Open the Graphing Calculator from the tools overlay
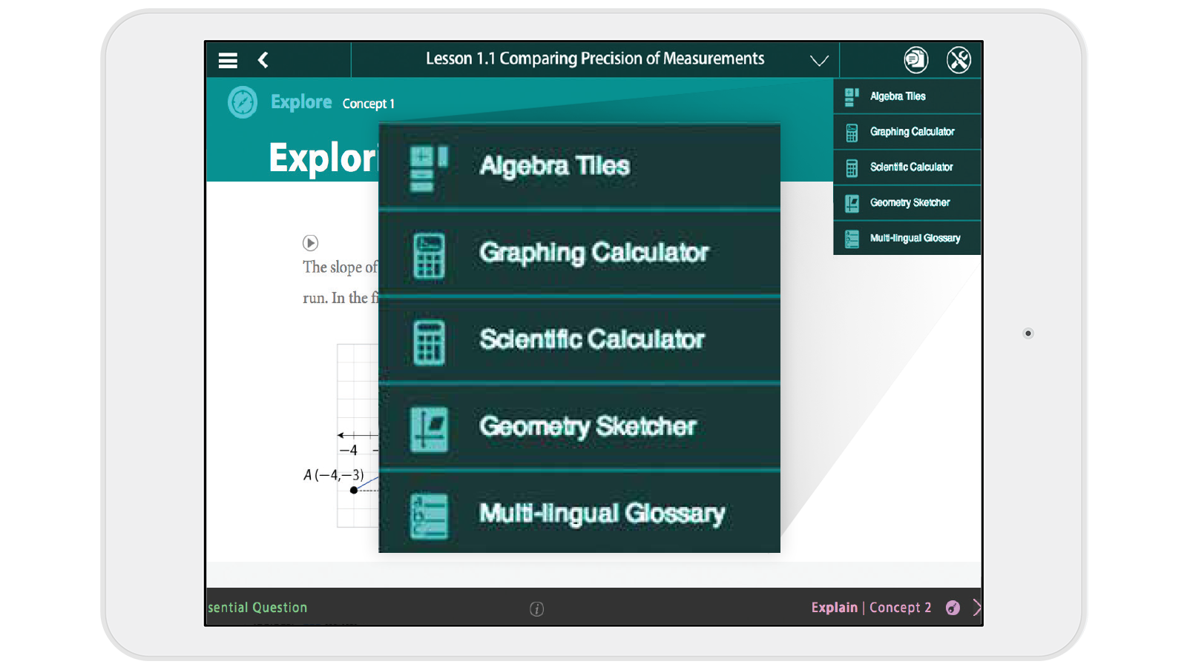Image resolution: width=1187 pixels, height=667 pixels. click(579, 253)
